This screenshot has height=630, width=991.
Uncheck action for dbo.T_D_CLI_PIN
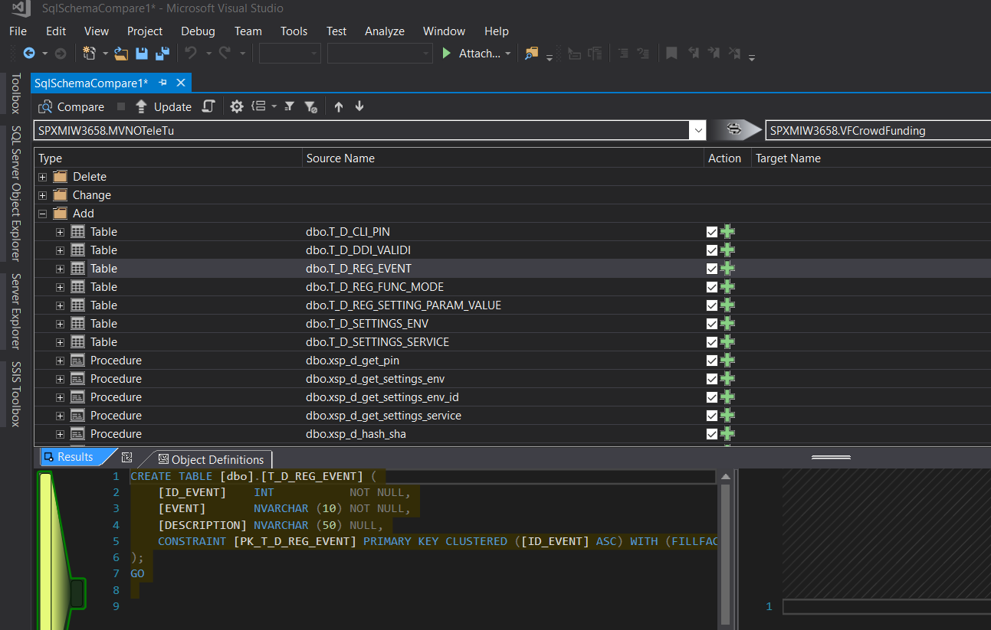pyautogui.click(x=712, y=232)
